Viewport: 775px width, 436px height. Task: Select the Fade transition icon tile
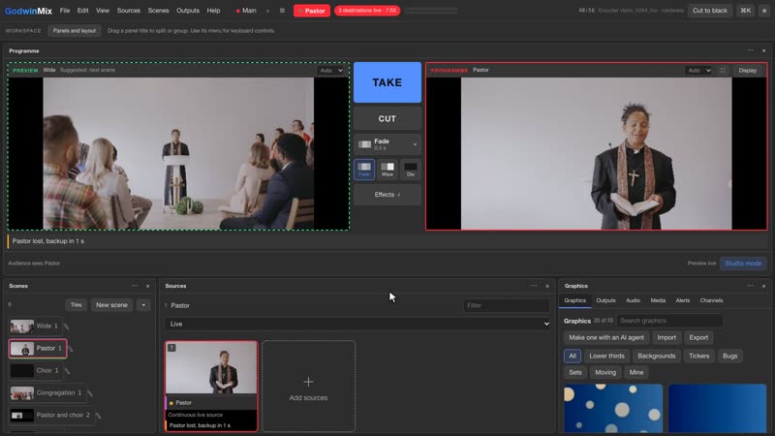click(364, 170)
